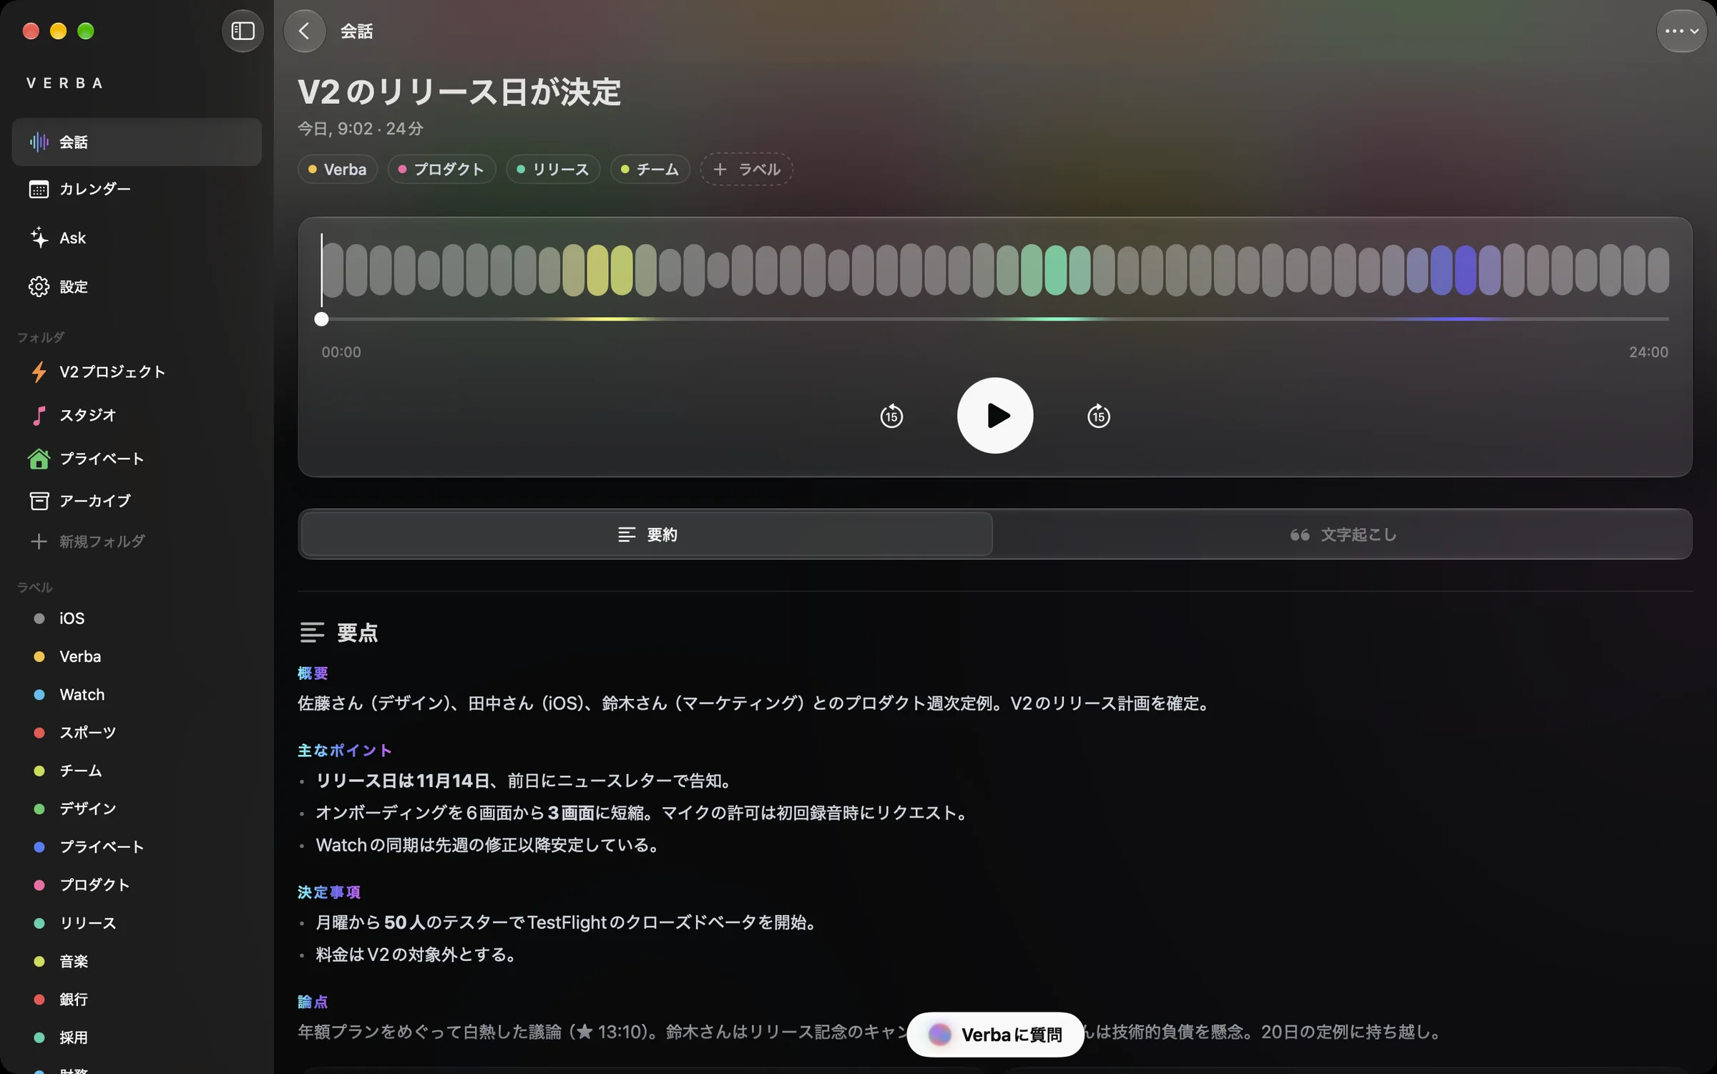Click the 会話 breadcrumb title
This screenshot has width=1717, height=1074.
coord(356,31)
